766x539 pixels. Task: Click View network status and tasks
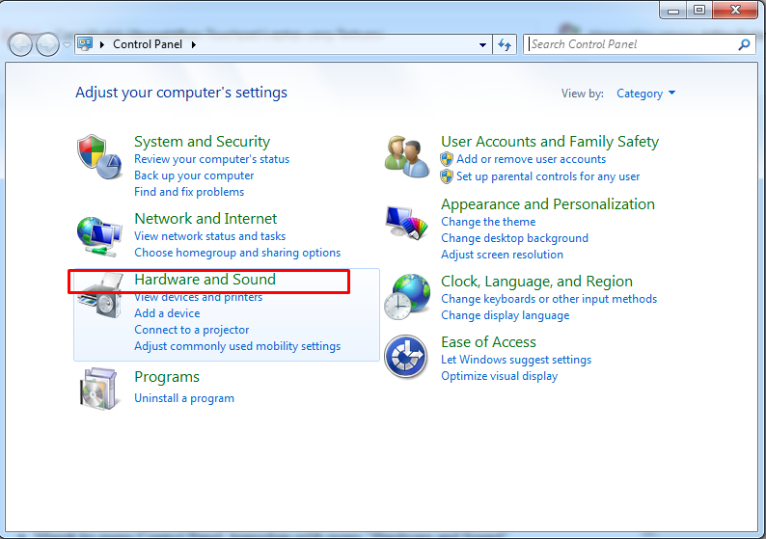210,236
